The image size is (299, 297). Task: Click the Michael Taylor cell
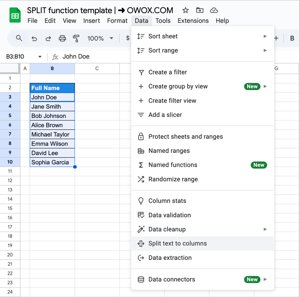tap(52, 135)
